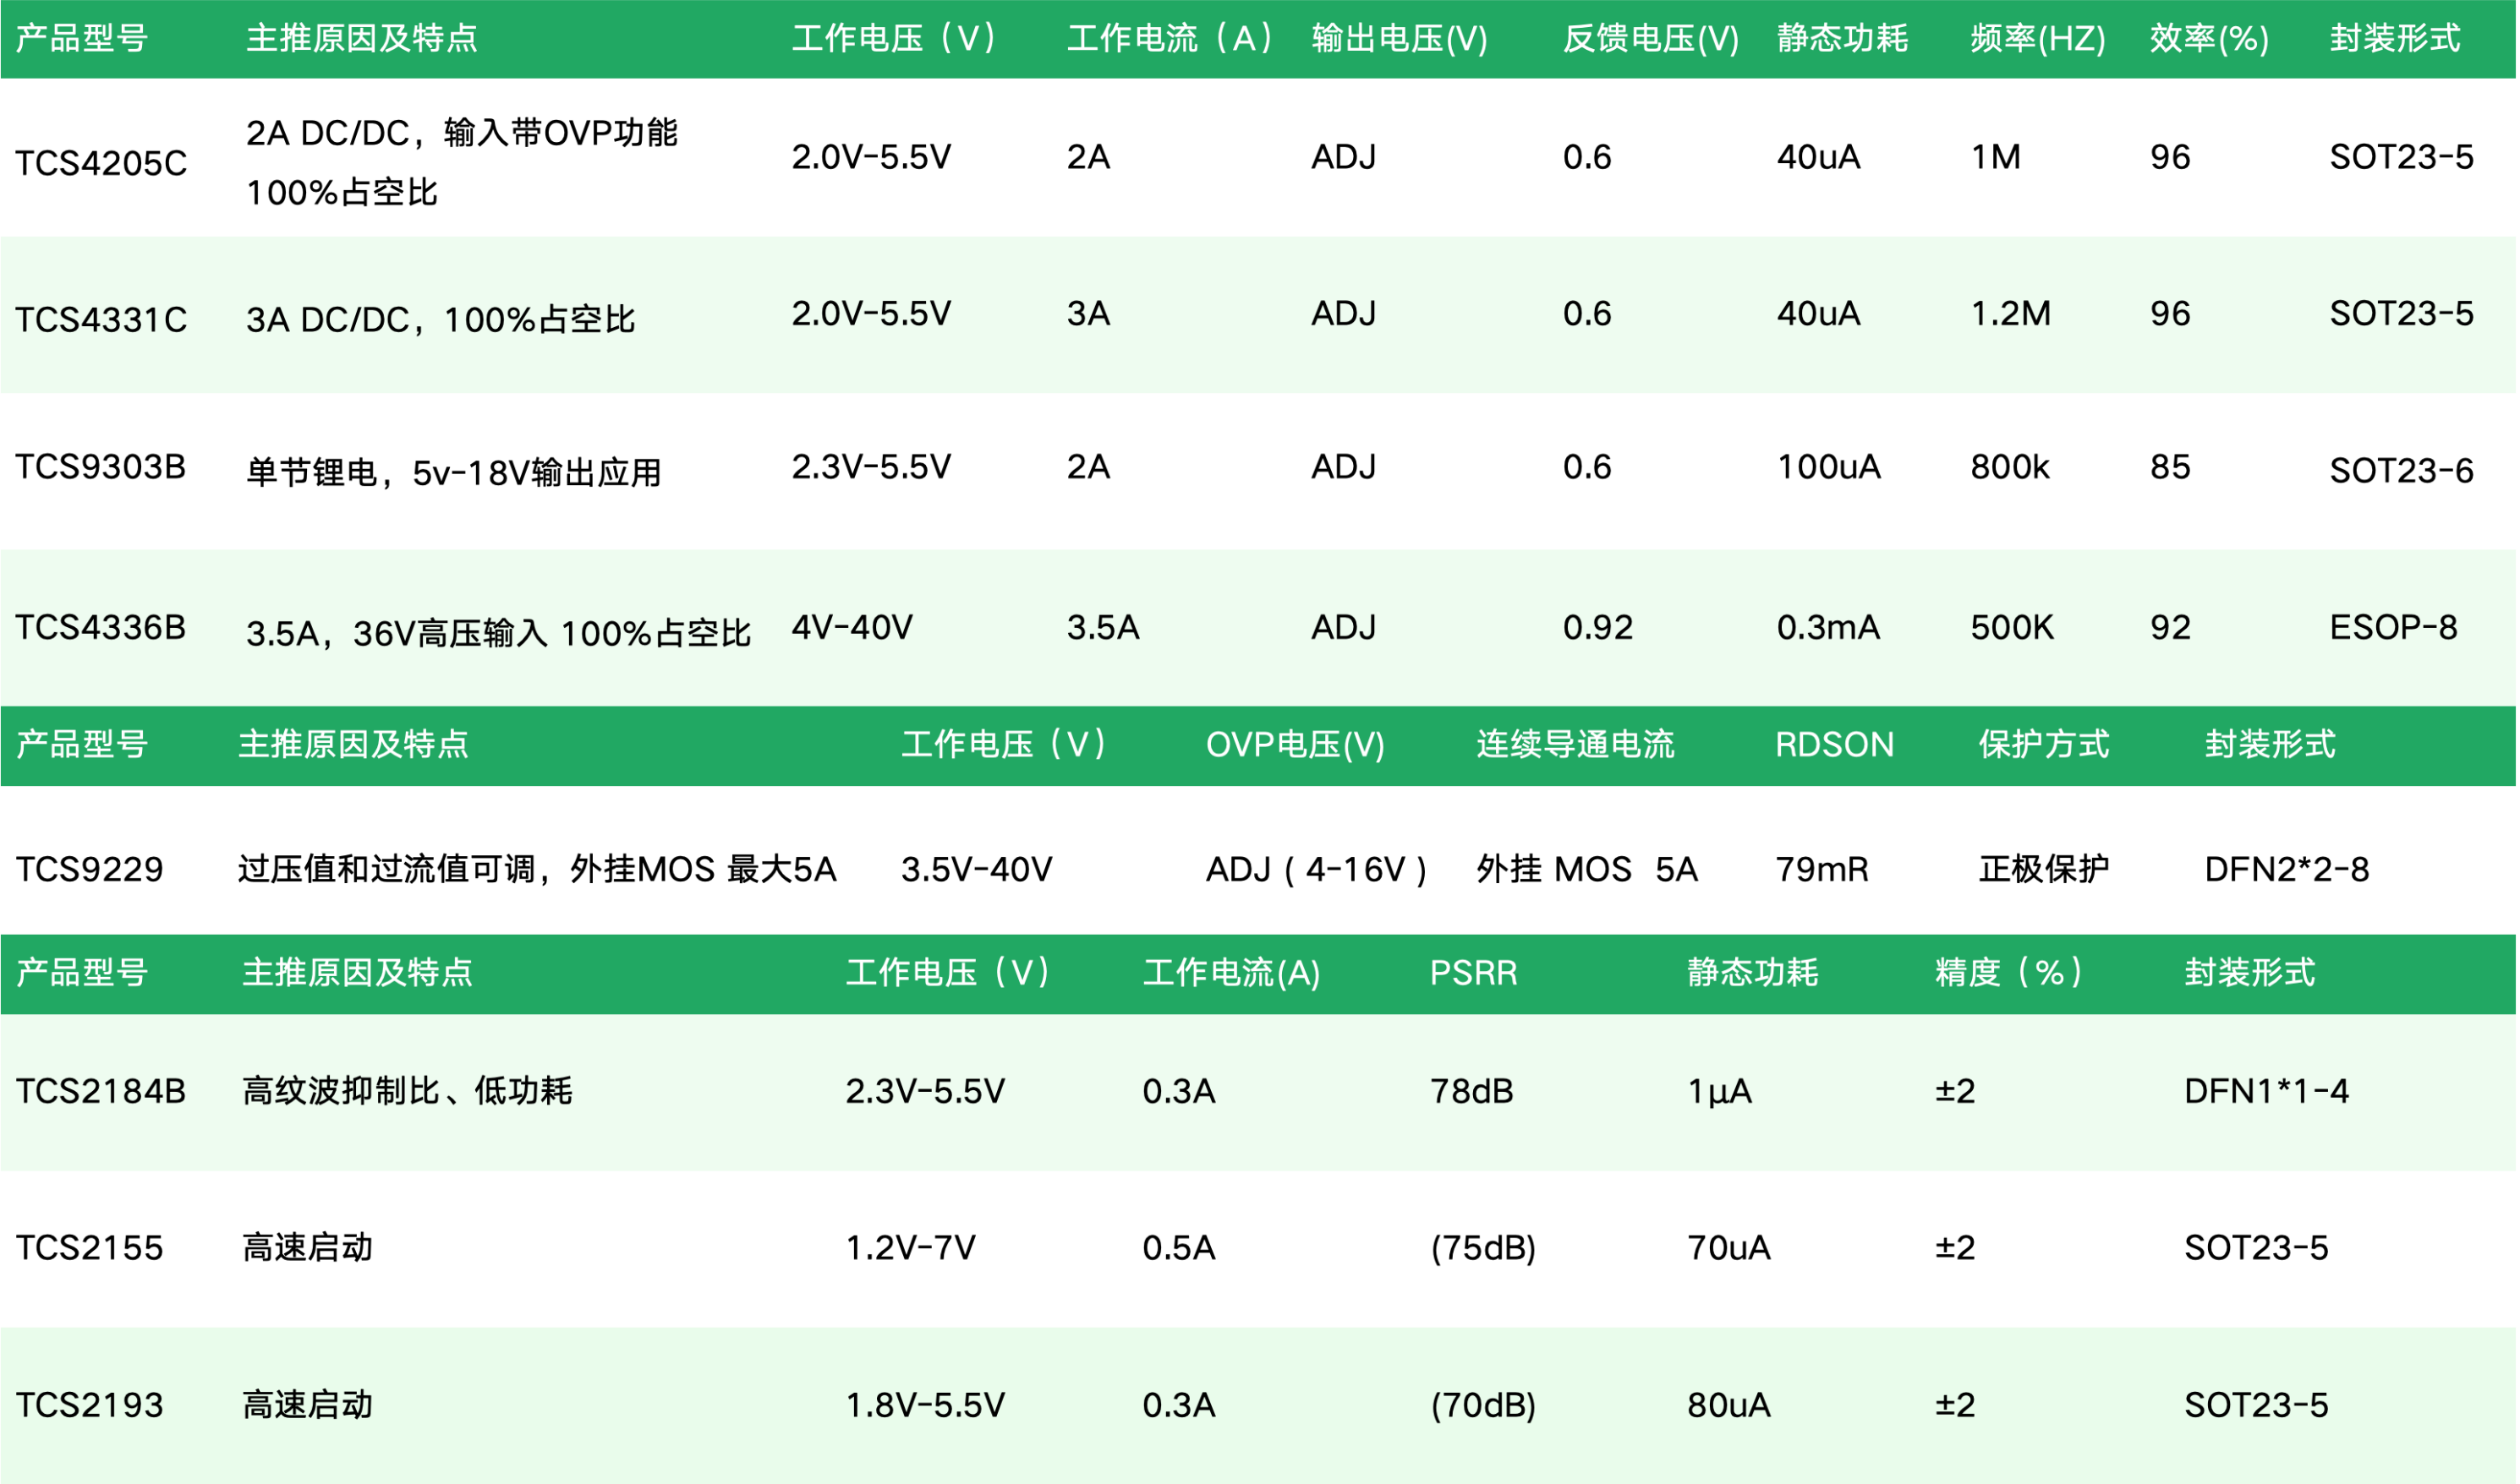
Task: Click the SOT23-6 package value
Action: (2401, 471)
